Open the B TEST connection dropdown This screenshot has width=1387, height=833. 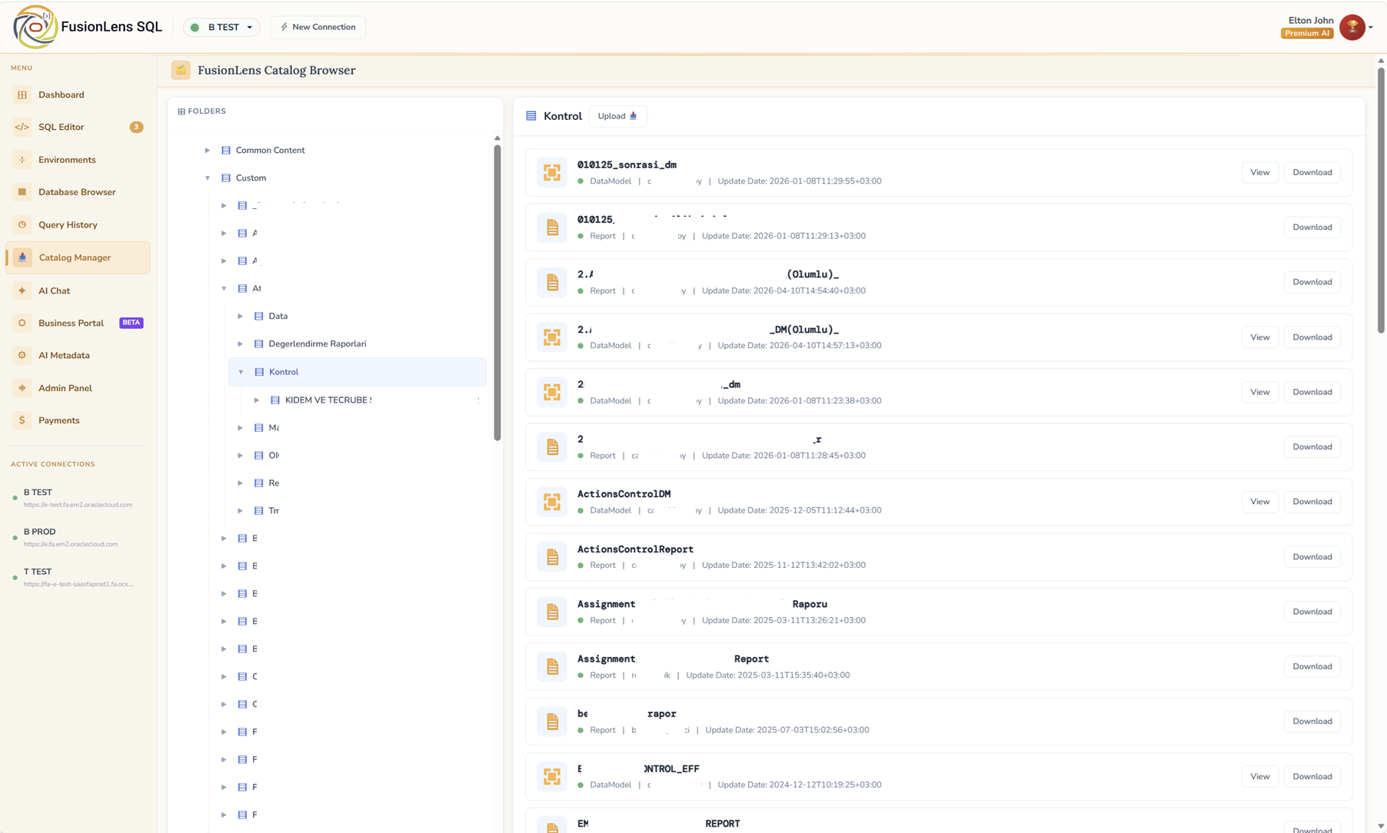pos(221,27)
